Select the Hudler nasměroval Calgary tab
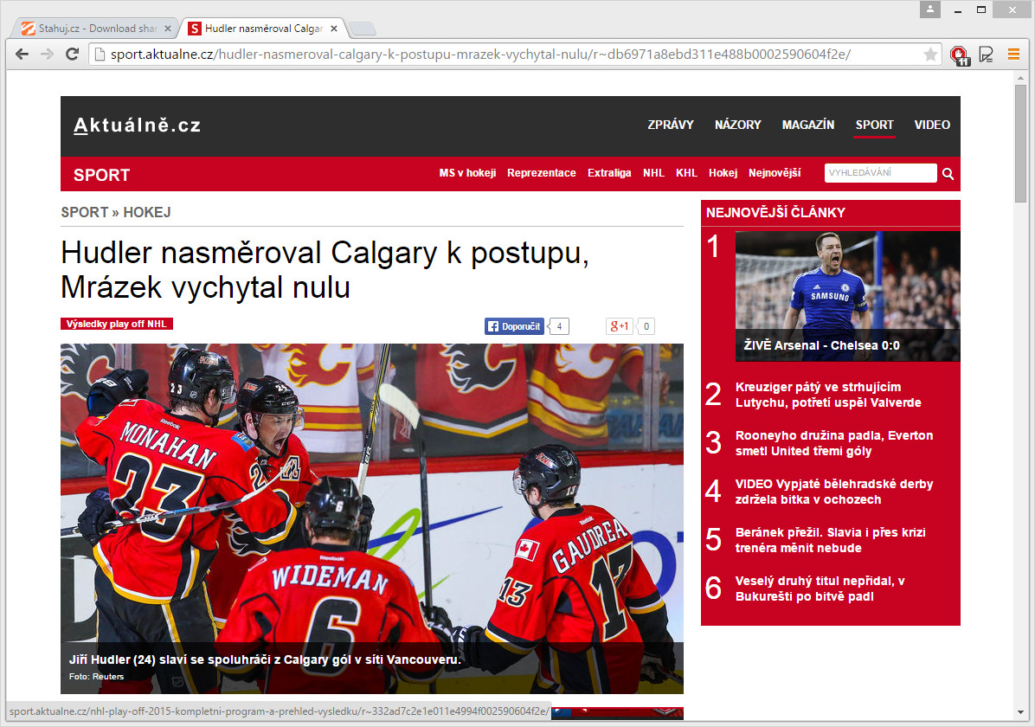Viewport: 1035px width, 727px height. click(x=263, y=29)
